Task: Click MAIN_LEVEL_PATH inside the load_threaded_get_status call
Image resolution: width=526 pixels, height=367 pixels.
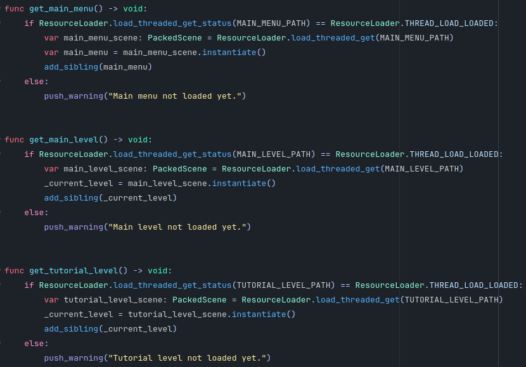Action: 274,154
